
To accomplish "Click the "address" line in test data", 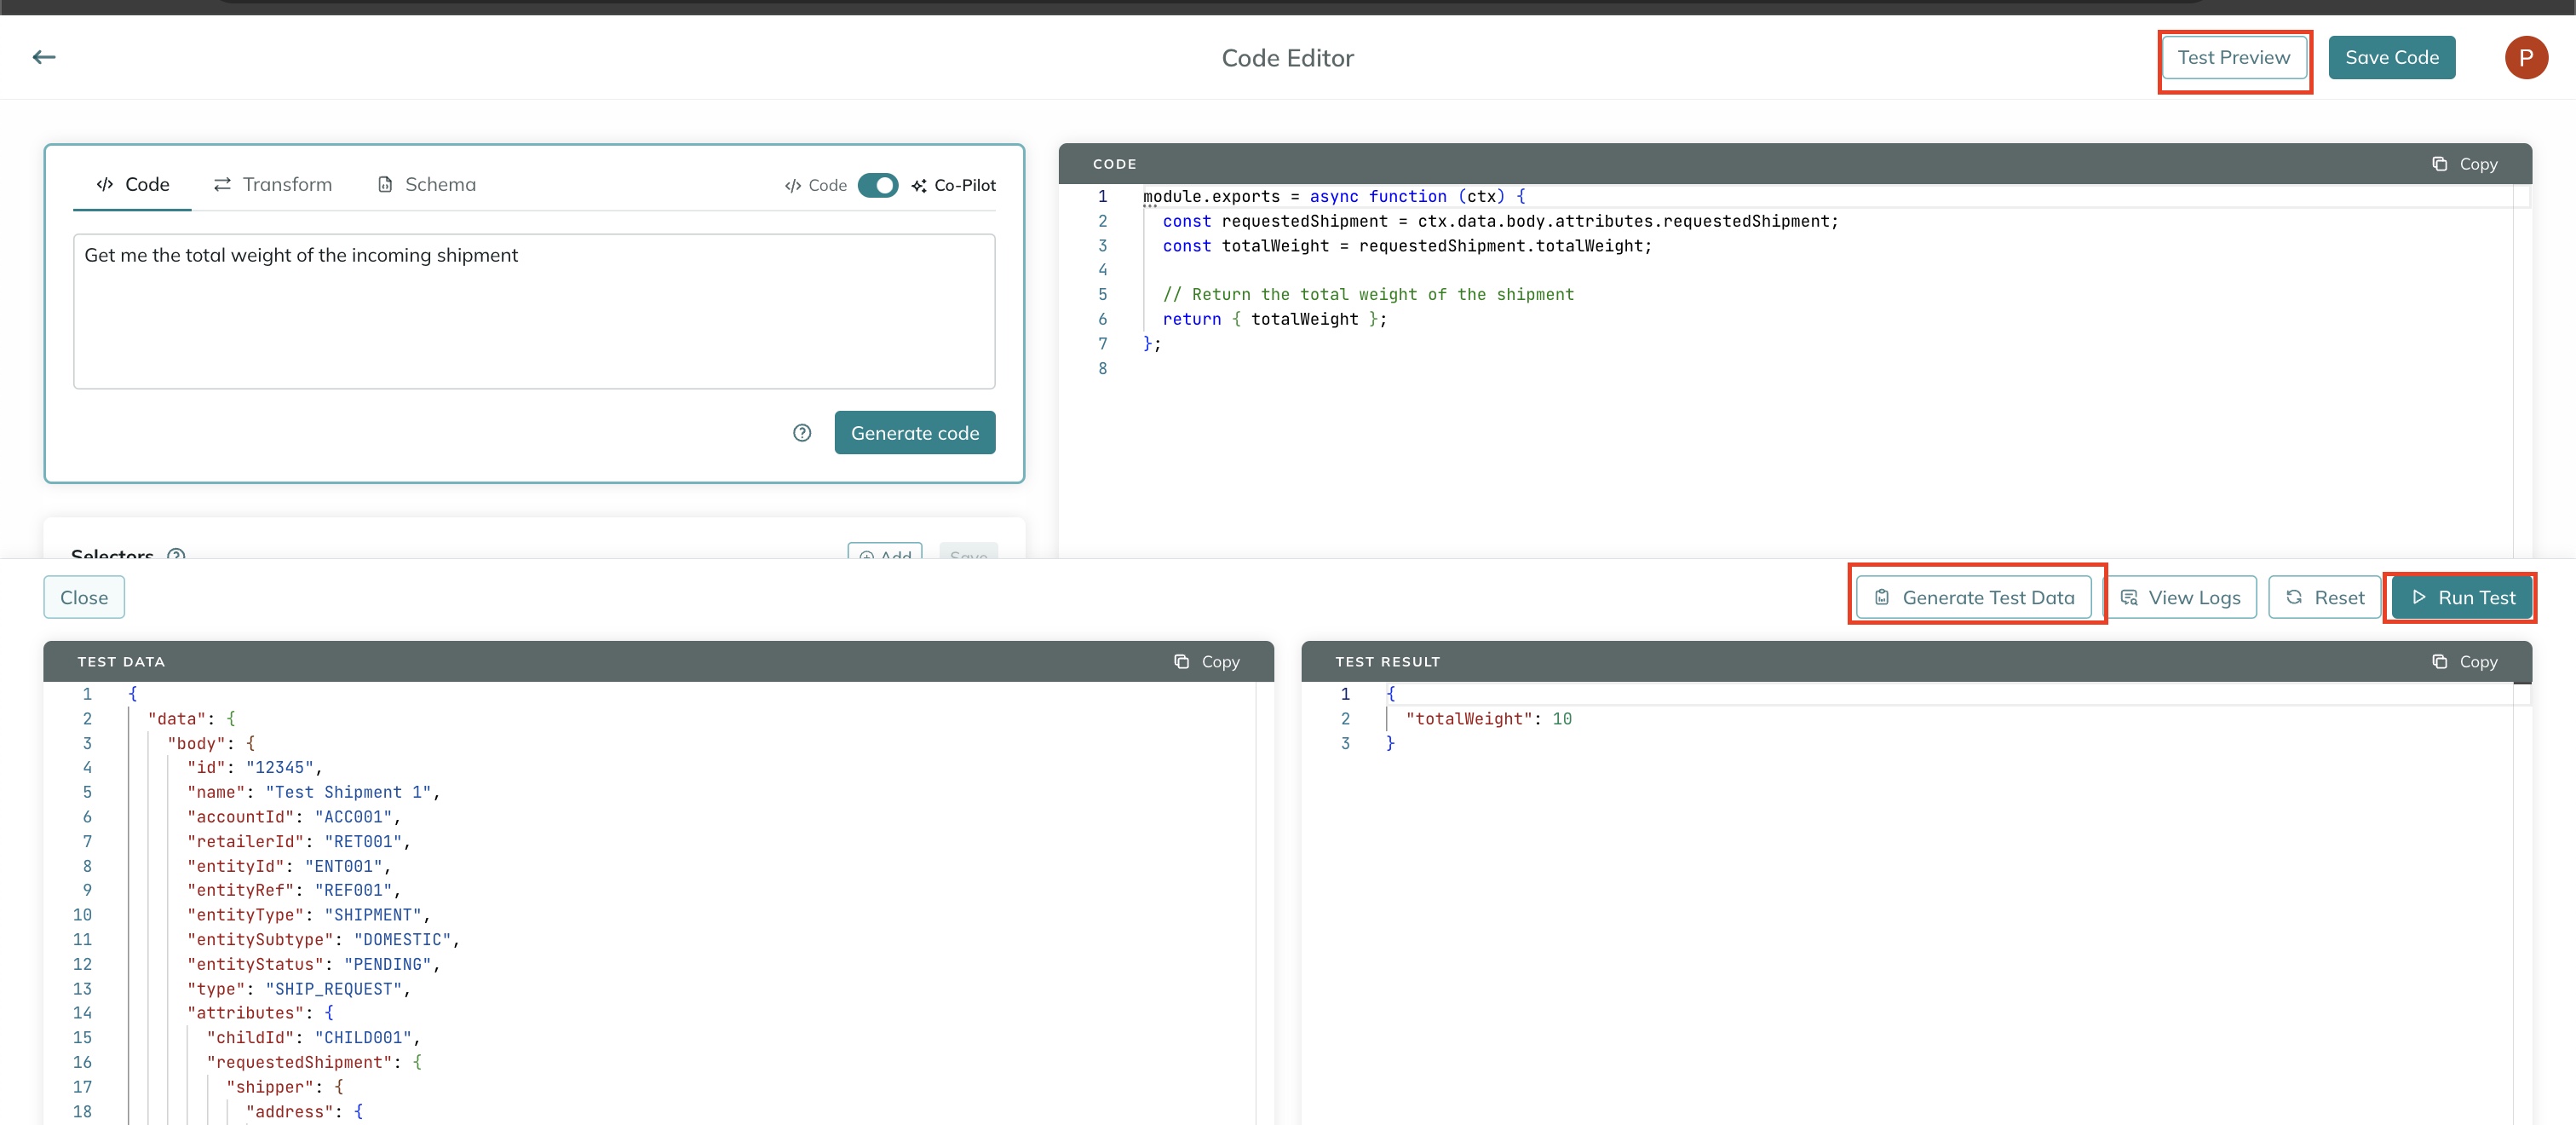I will pyautogui.click(x=304, y=1111).
